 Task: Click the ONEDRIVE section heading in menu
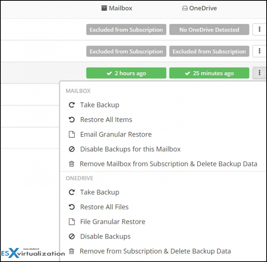(79, 178)
